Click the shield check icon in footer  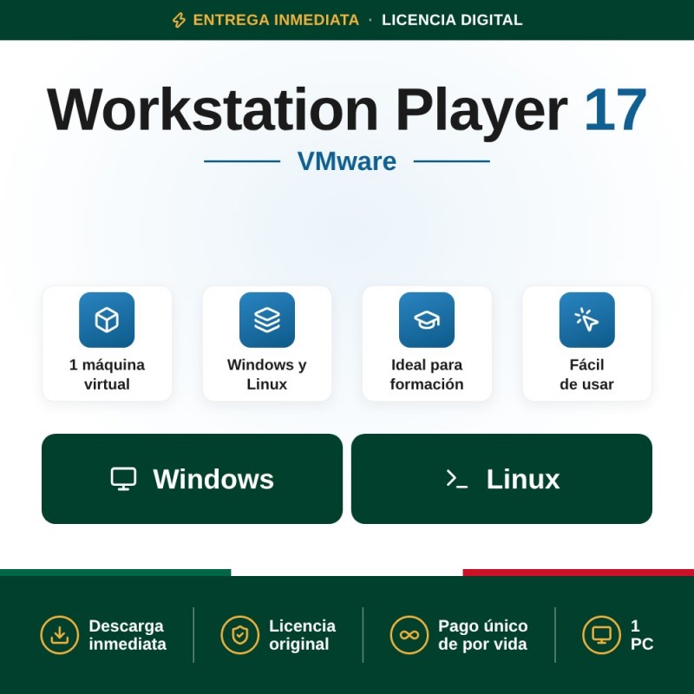coord(240,635)
